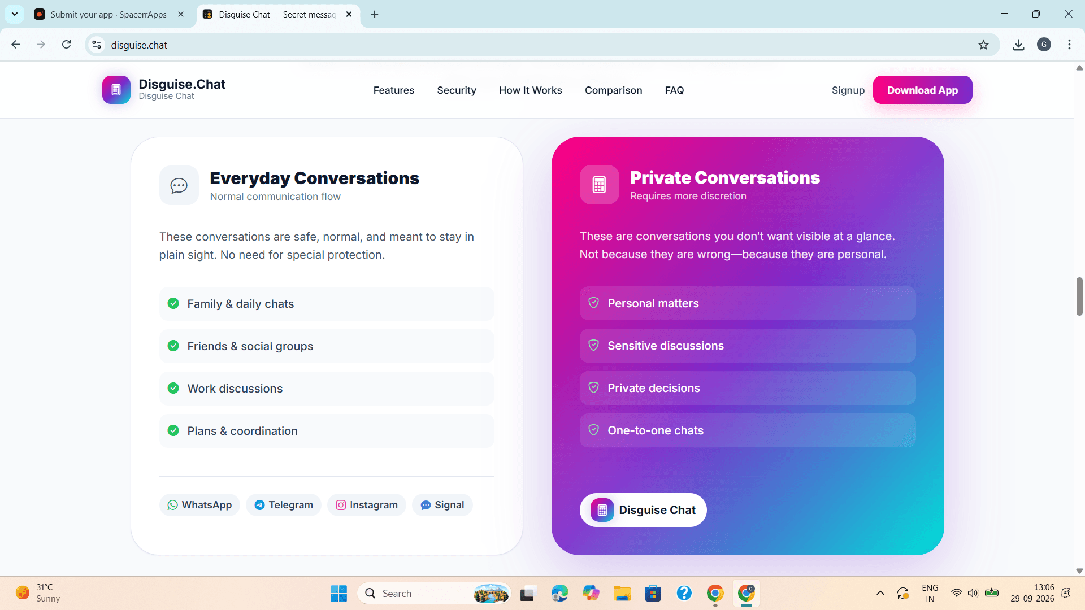Show hidden system tray icons chevron

(x=880, y=593)
